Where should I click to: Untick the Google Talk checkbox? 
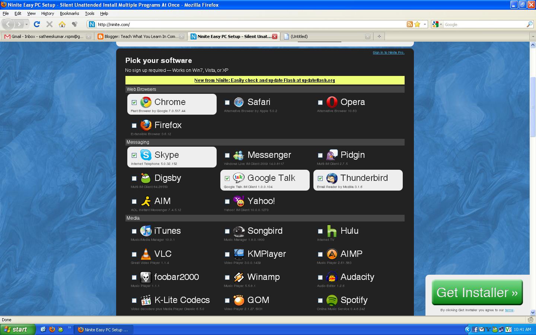(x=227, y=178)
